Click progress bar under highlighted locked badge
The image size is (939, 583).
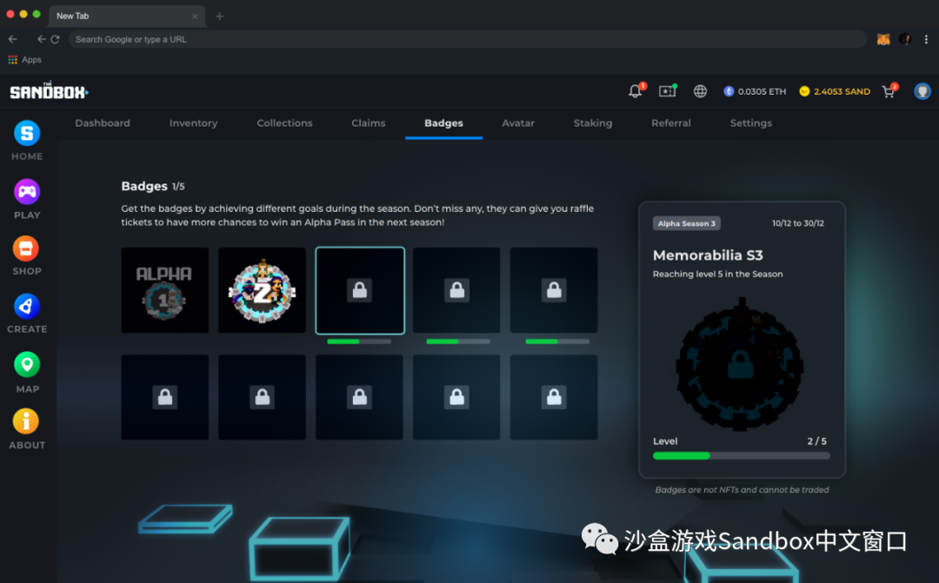(359, 341)
